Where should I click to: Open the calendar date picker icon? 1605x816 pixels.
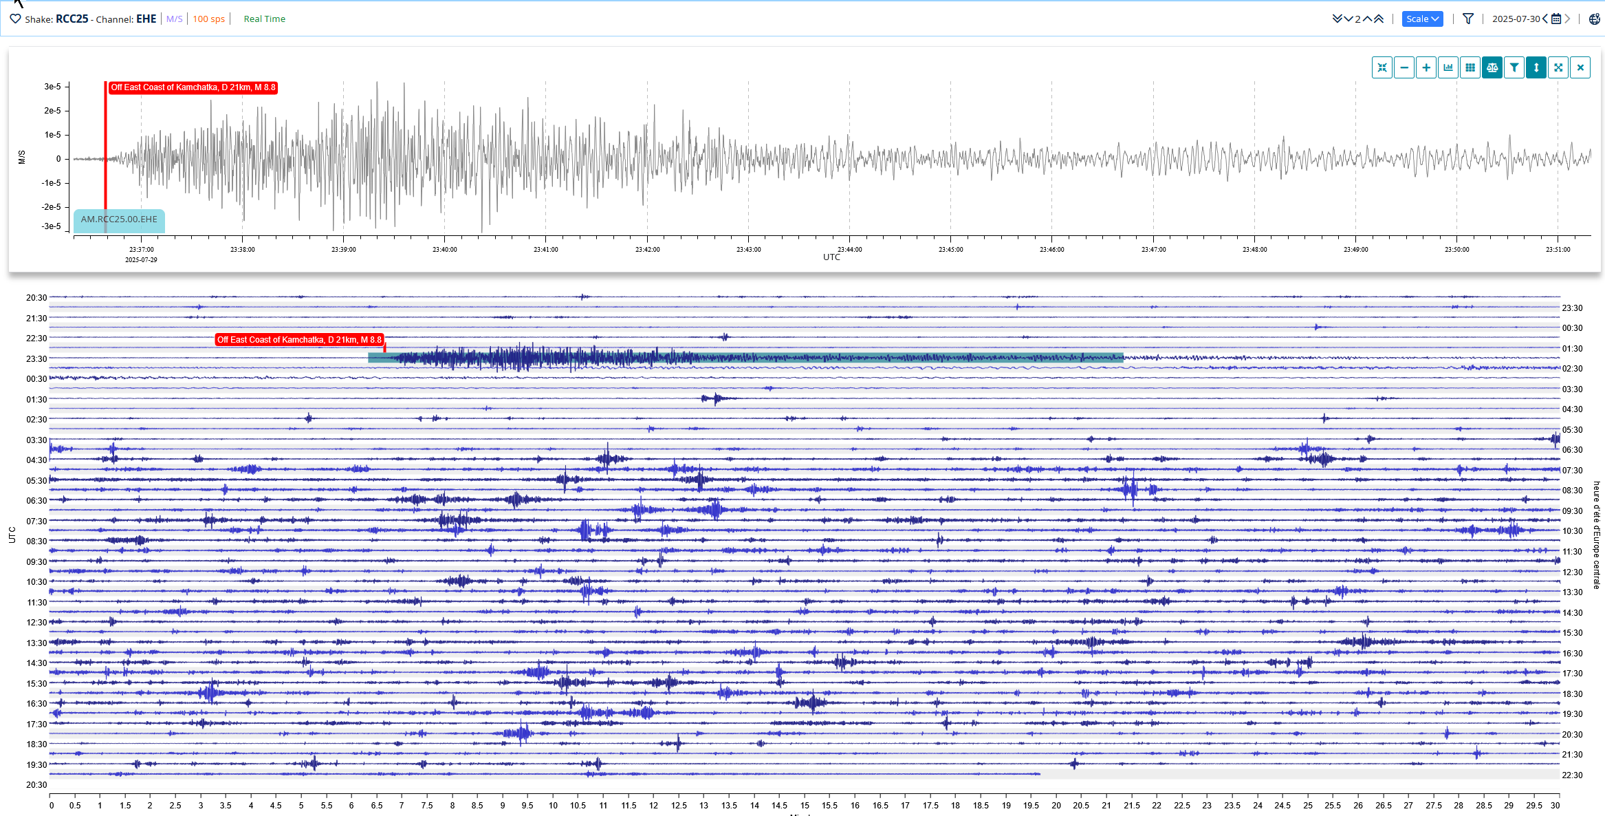[1556, 19]
